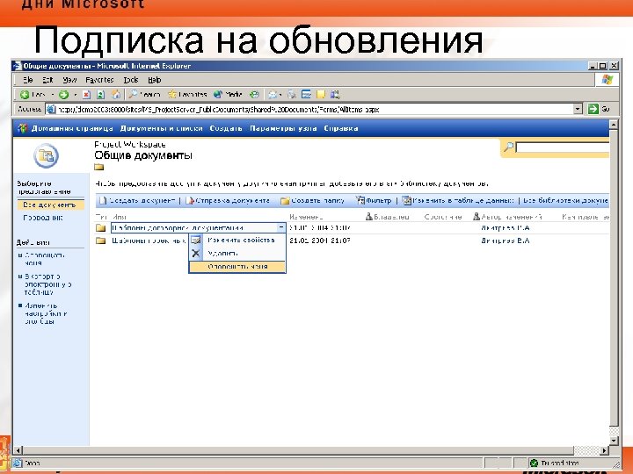Screen dimensions: 633x474
Task: Open Параметры узла in the top navigation
Action: tap(283, 128)
